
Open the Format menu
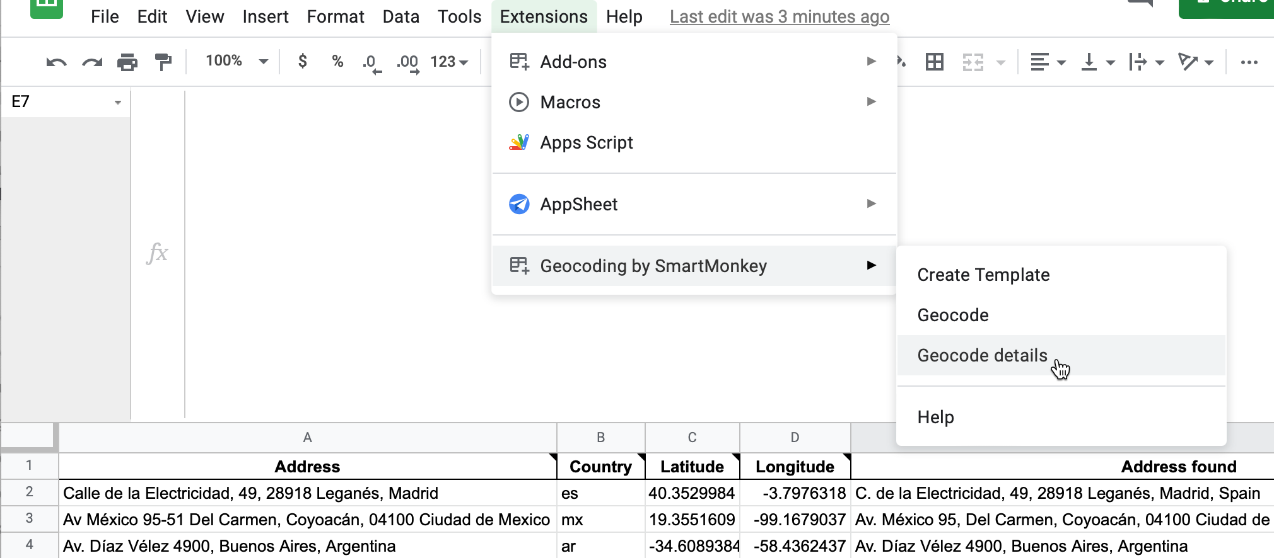coord(336,16)
